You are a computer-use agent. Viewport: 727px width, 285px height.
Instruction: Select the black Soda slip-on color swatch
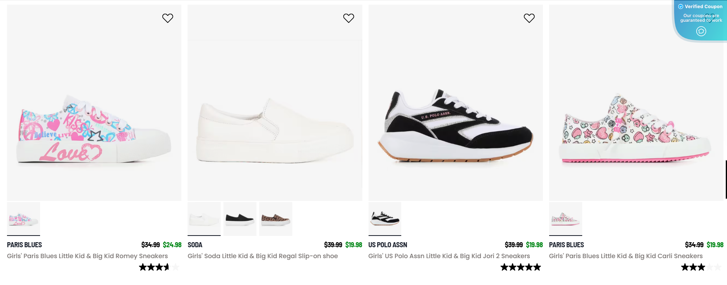coord(240,219)
